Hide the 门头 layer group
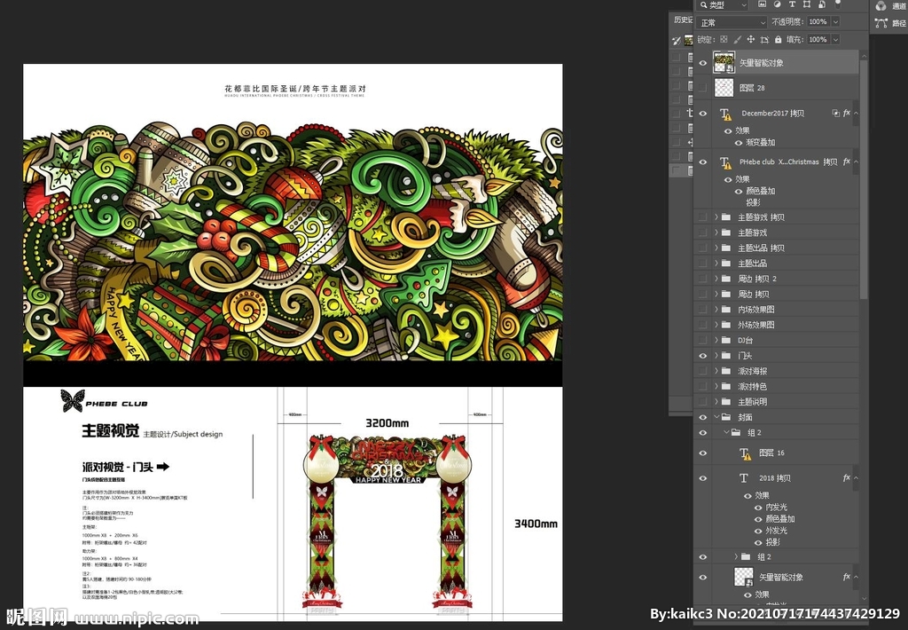This screenshot has height=630, width=908. (703, 356)
